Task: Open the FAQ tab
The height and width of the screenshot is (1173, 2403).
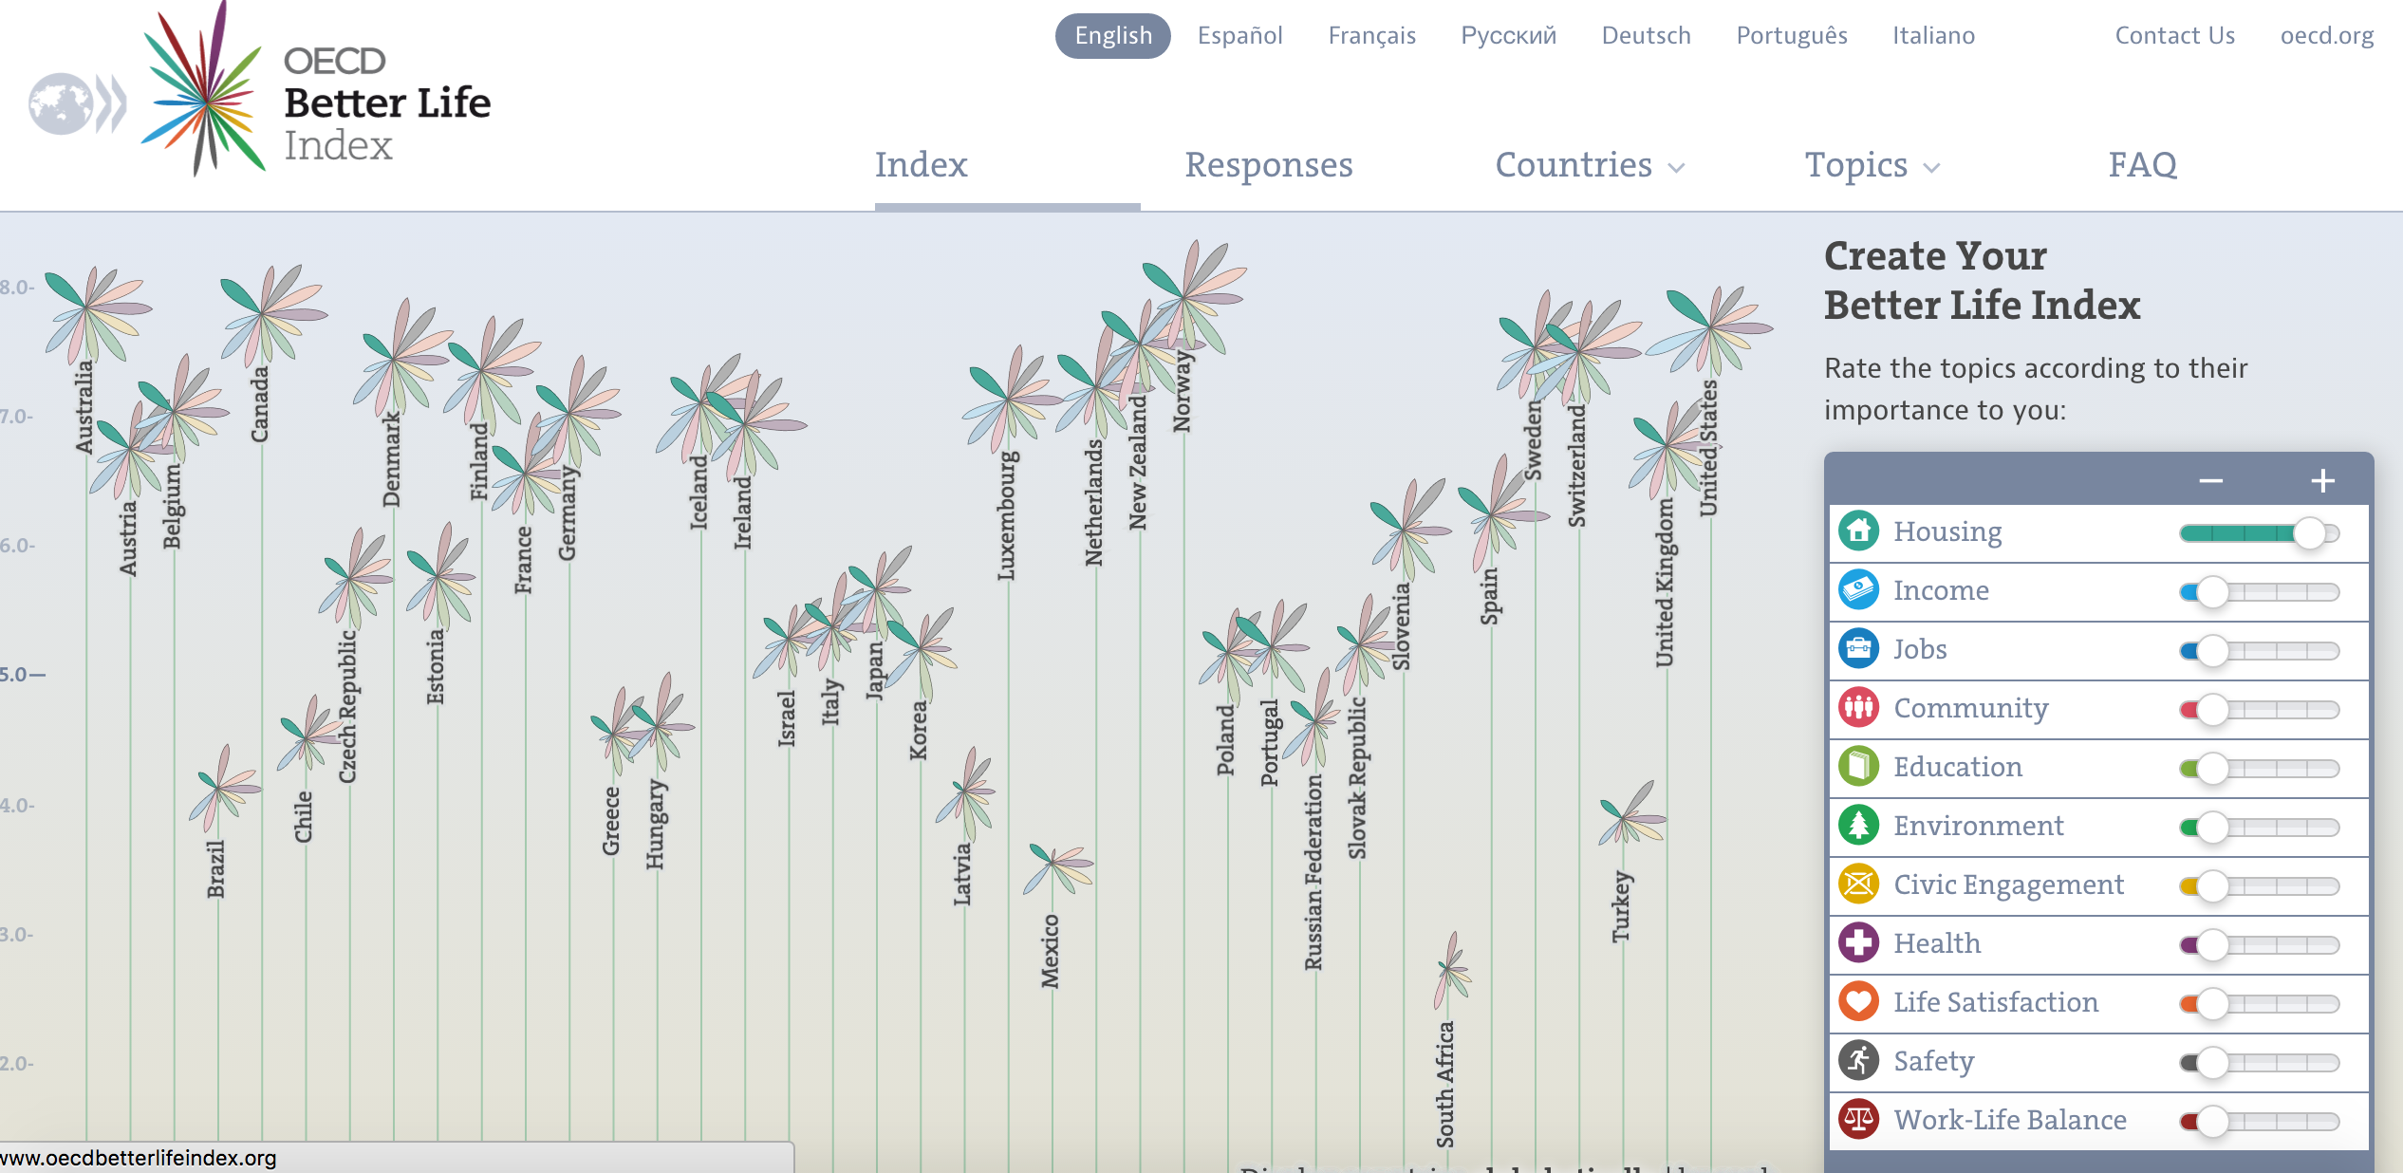Action: [2143, 165]
